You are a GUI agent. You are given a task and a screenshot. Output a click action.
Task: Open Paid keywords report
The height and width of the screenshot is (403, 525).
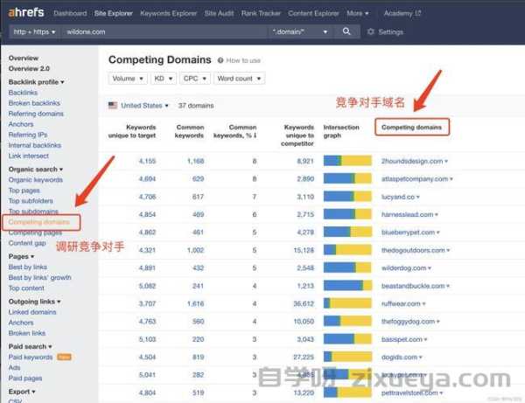click(x=31, y=358)
